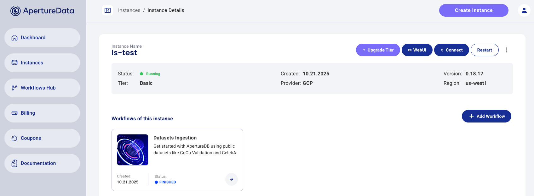The image size is (534, 196).
Task: Open the Coupons page
Action: 42,138
